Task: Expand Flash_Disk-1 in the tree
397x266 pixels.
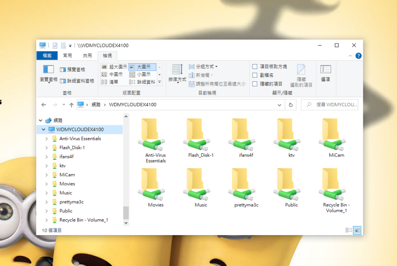Action: 46,148
